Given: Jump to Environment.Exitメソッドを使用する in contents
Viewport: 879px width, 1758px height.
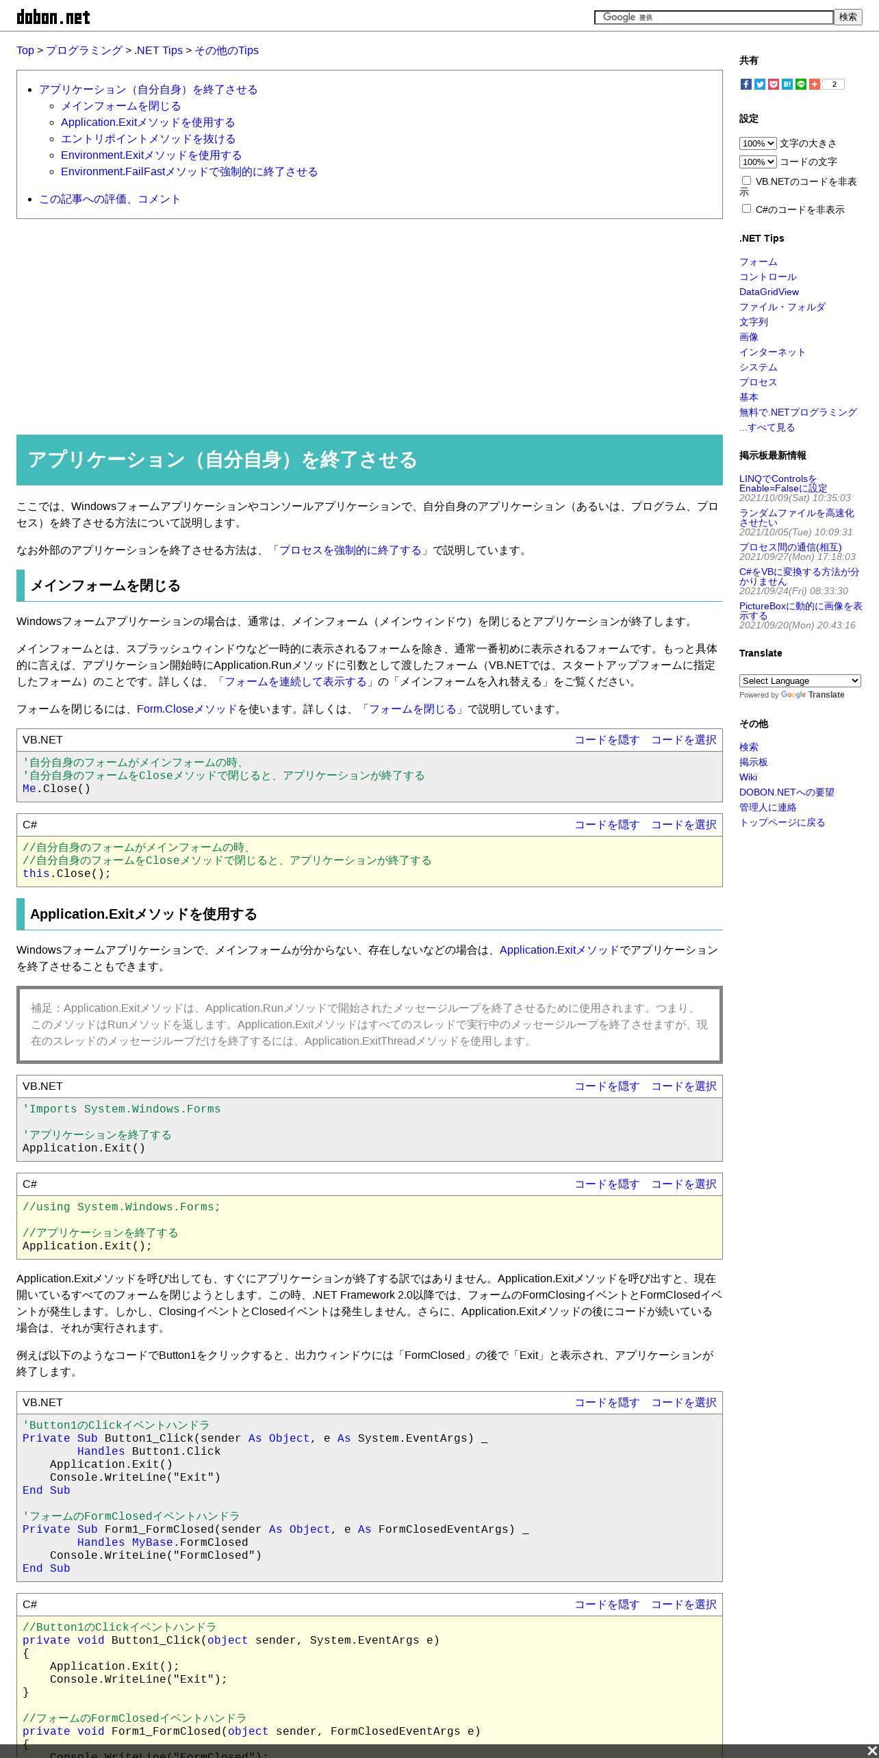Looking at the screenshot, I should (x=151, y=155).
